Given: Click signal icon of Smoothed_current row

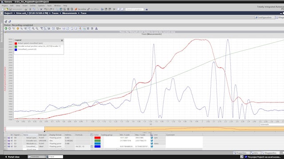Looking at the screenshot, I should (9, 147).
